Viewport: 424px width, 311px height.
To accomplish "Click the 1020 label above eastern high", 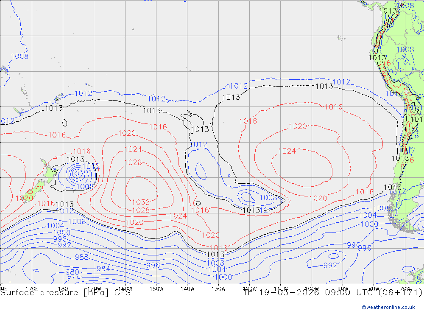I will 298,126.
